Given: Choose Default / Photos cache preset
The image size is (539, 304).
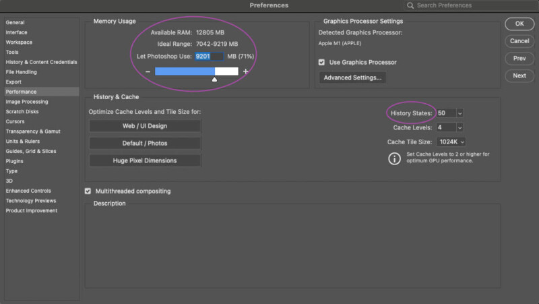Looking at the screenshot, I should (145, 143).
